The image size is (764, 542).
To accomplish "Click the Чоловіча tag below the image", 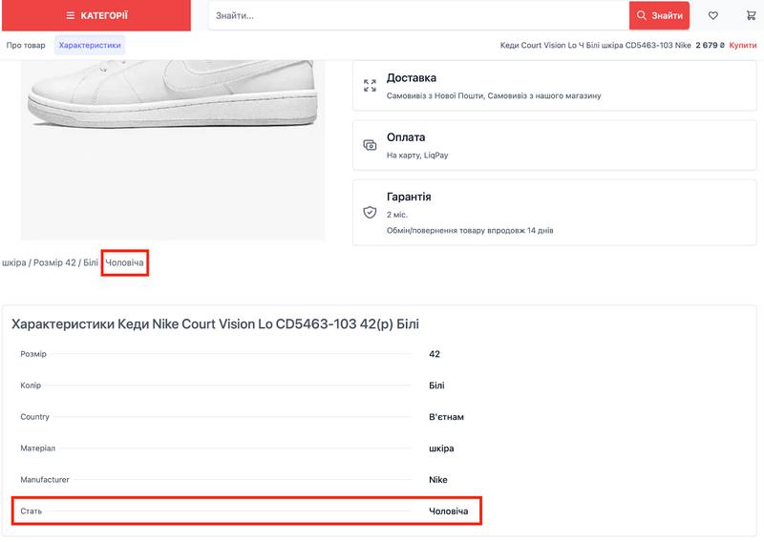I will pyautogui.click(x=125, y=262).
